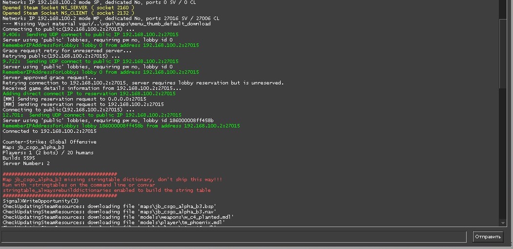
Task: Click the 'Connected to 192.168.100.2:27015' line
Action: click(49, 131)
